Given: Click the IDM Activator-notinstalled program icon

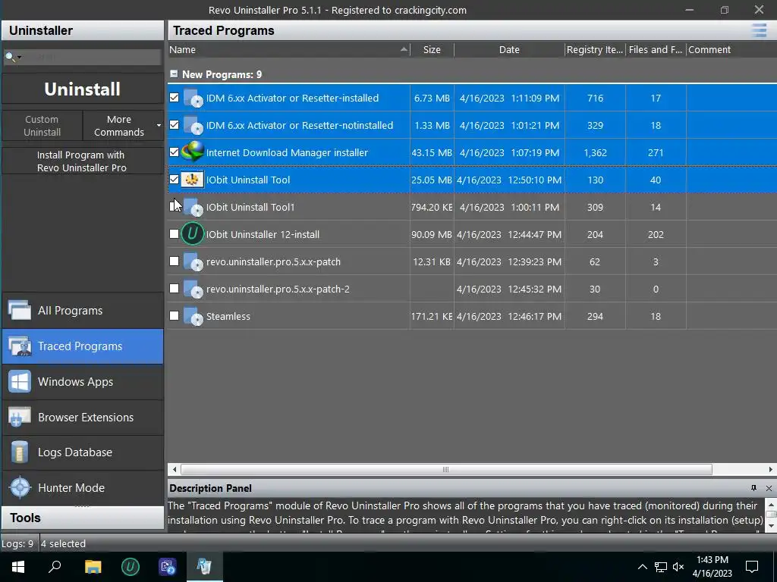Looking at the screenshot, I should tap(193, 125).
